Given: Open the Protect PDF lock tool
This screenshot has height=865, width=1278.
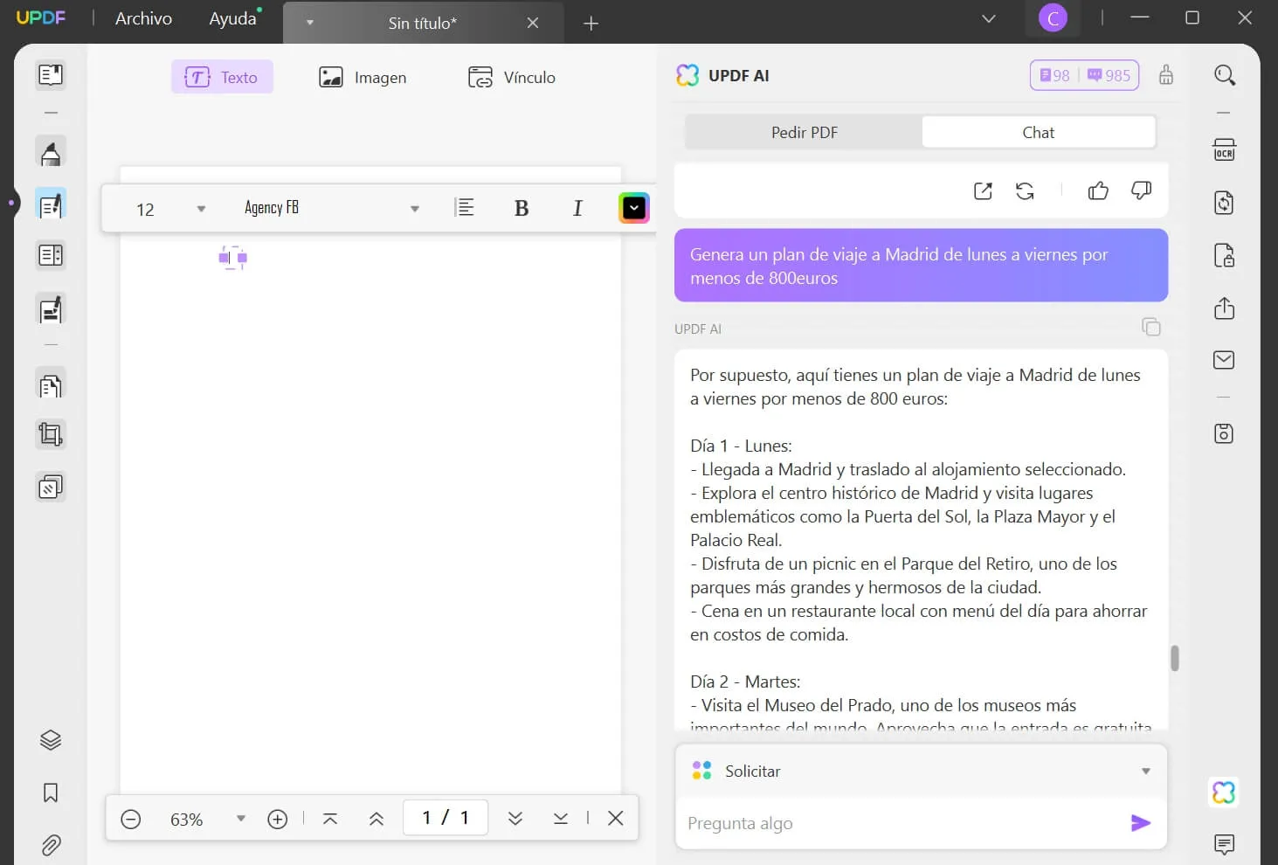Looking at the screenshot, I should click(1225, 255).
